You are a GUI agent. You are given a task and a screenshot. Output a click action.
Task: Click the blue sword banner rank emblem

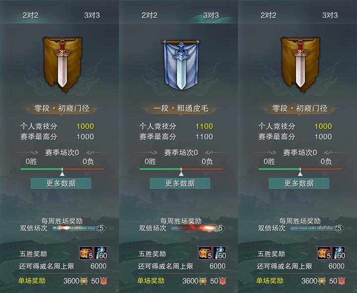tap(181, 64)
